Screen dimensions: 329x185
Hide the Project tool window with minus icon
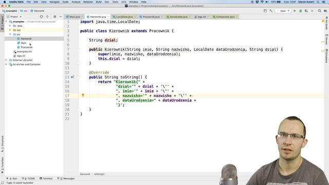61,16
